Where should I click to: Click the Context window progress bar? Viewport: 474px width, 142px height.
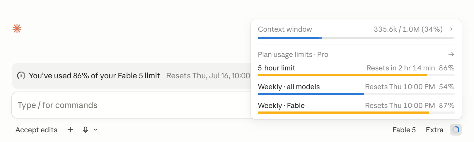pyautogui.click(x=356, y=38)
